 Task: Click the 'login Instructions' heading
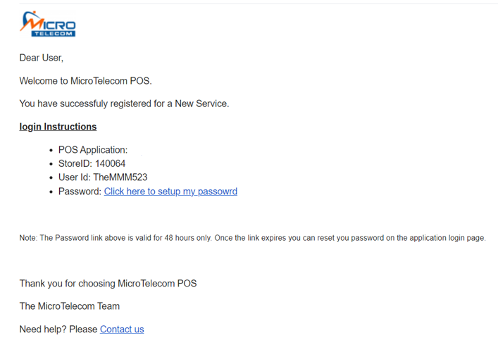coord(58,127)
